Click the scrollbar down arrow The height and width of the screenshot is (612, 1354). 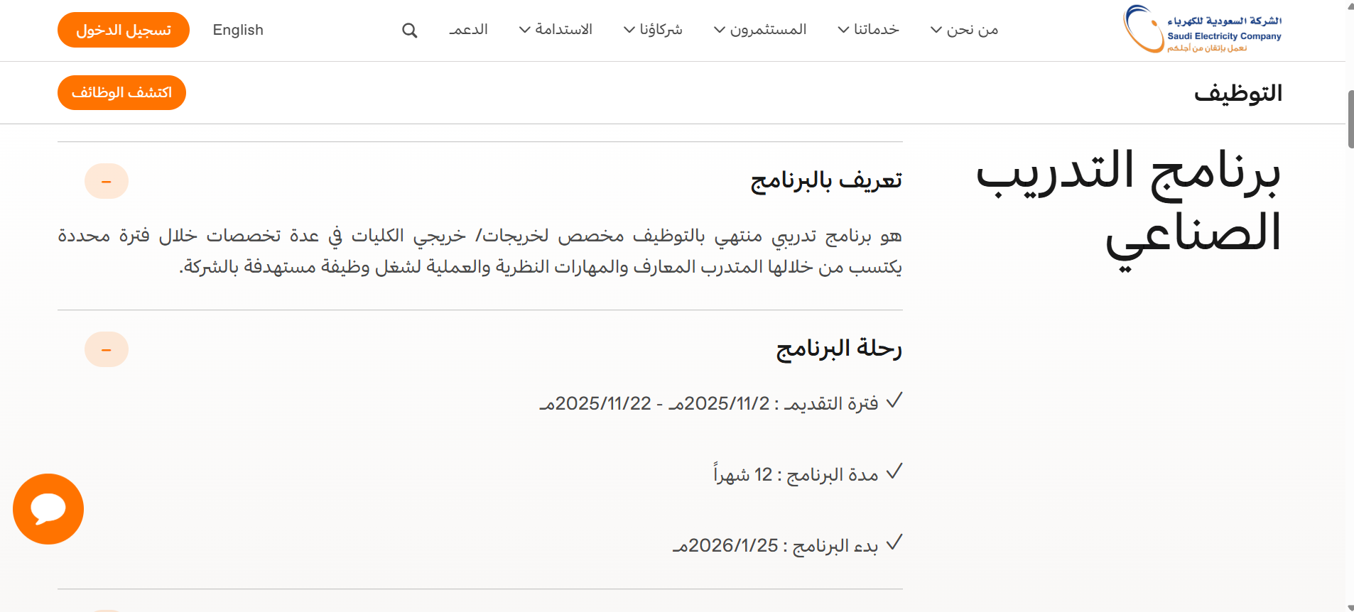pos(1350,607)
